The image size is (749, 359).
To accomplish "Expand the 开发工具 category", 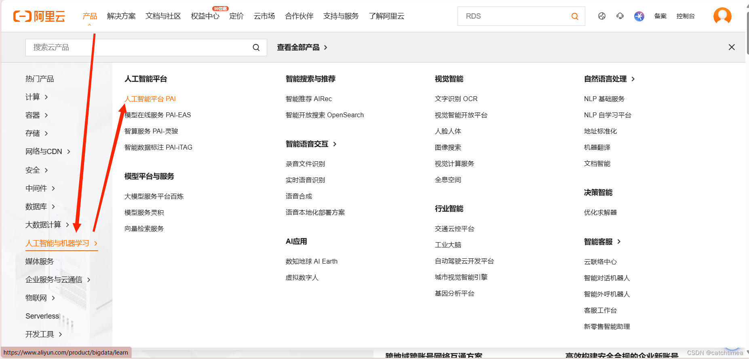I will pos(44,334).
